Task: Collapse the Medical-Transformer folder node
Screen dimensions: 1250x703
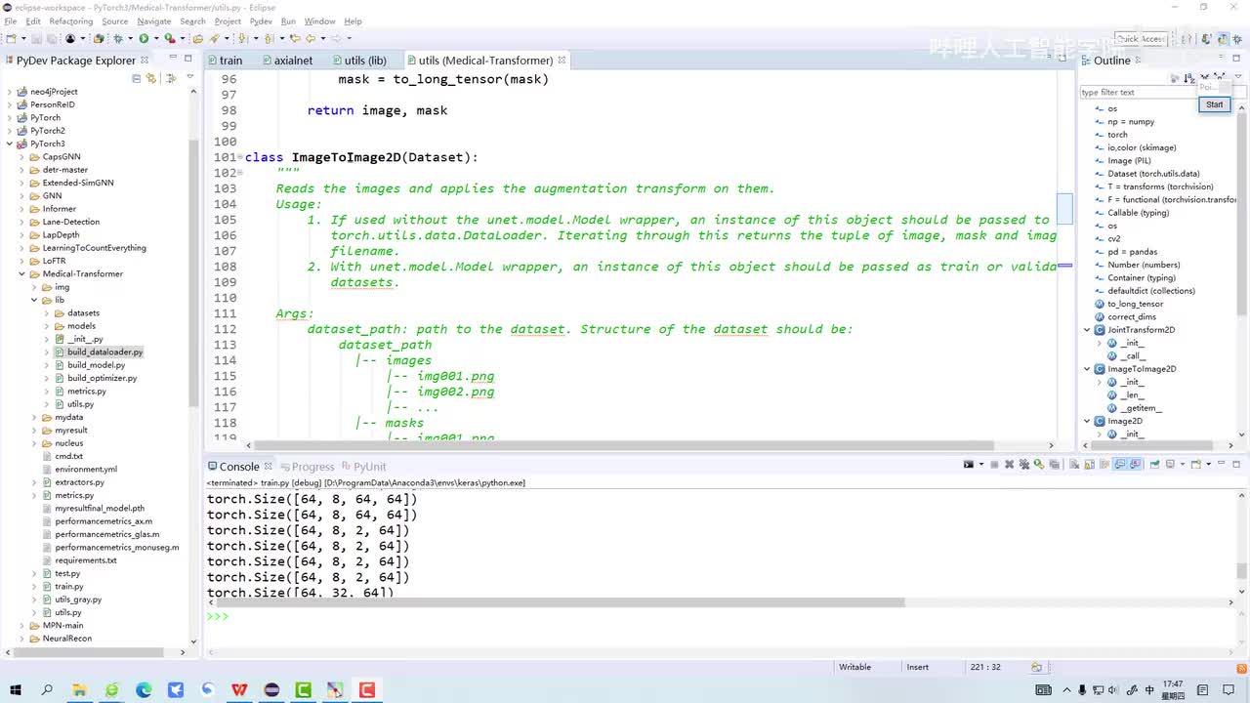Action: (22, 274)
